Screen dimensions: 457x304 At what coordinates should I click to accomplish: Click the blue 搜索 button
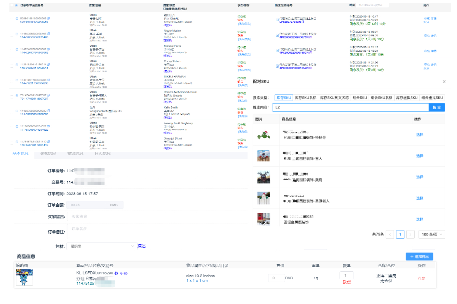(437, 108)
